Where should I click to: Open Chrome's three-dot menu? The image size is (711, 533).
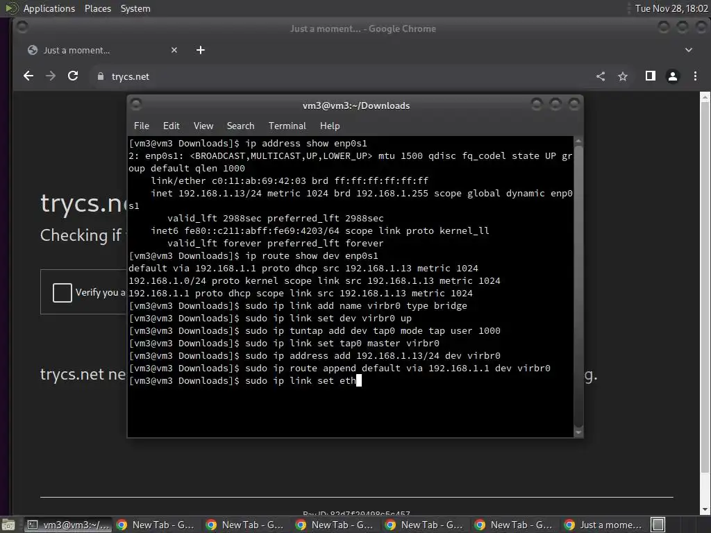pos(695,76)
